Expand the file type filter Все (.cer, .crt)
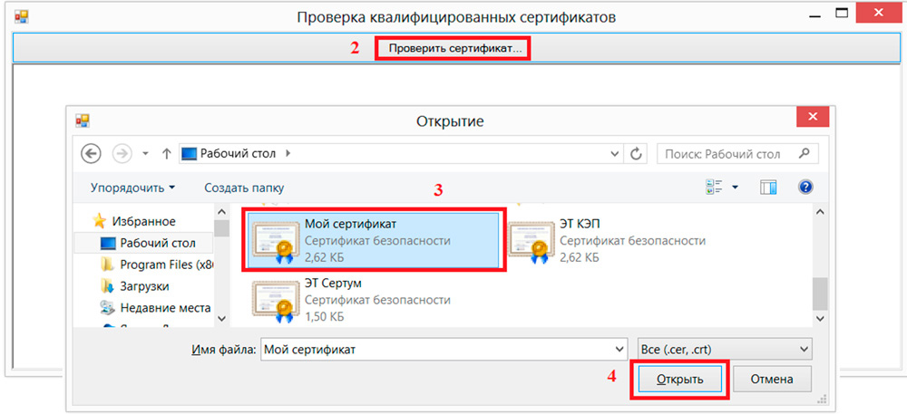 point(724,349)
